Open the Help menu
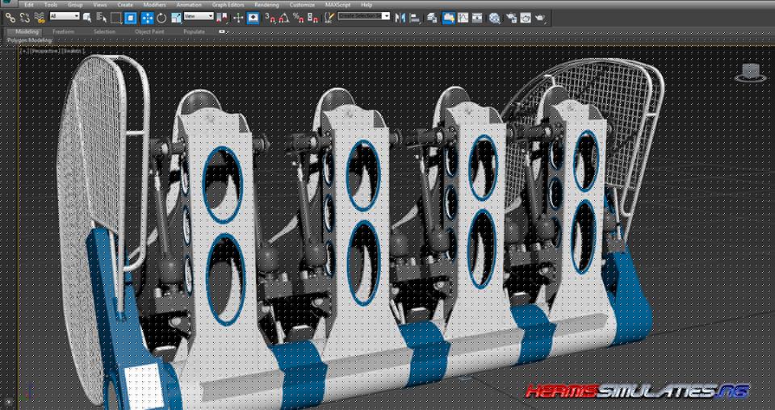This screenshot has height=410, width=775. click(x=367, y=5)
